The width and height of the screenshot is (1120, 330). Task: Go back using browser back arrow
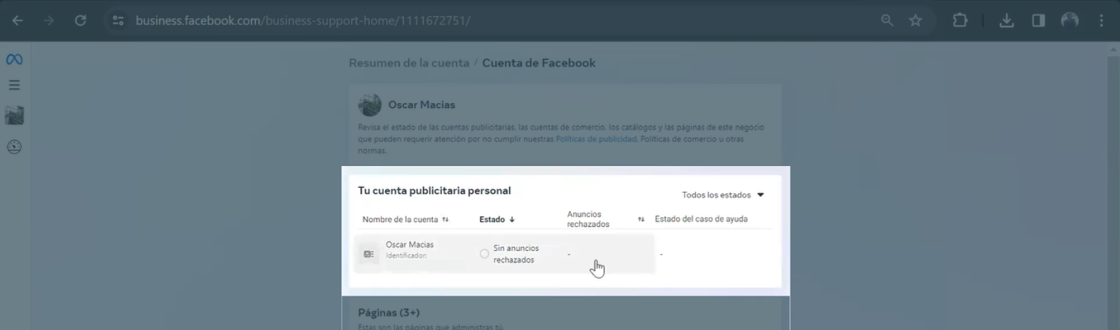click(x=18, y=20)
